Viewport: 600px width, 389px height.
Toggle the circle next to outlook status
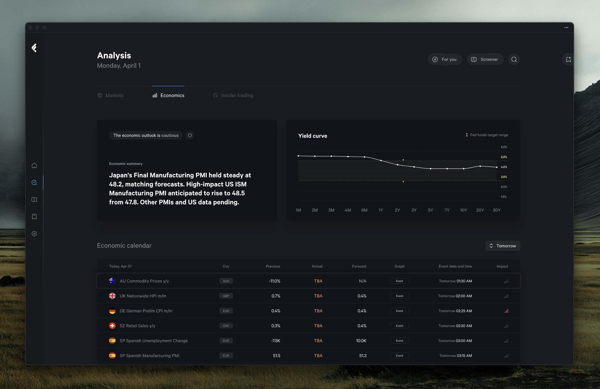(190, 135)
